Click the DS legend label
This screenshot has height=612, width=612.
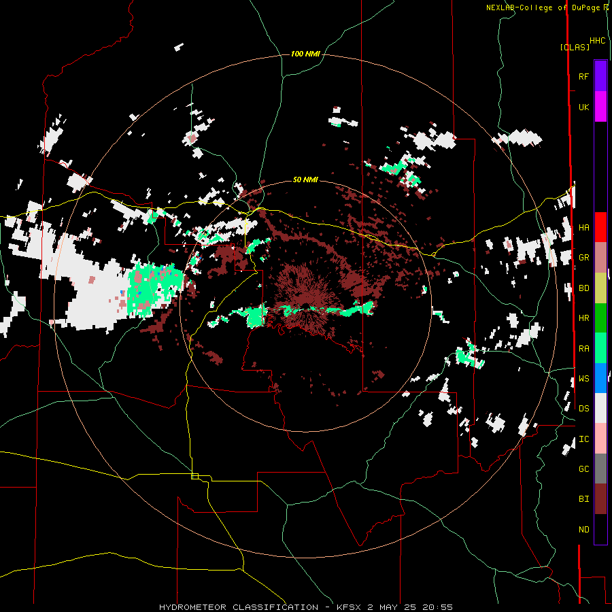coord(583,408)
